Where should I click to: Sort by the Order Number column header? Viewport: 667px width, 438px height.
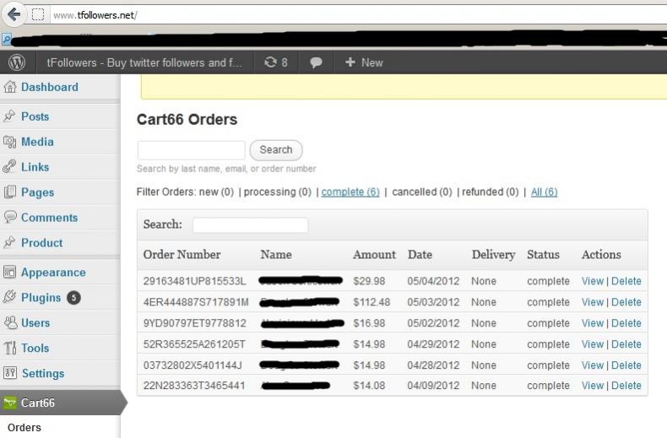coord(182,254)
